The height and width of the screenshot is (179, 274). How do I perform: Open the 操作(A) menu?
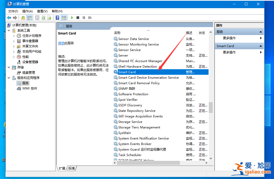tap(28, 11)
